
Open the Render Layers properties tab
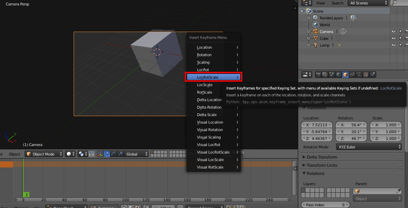point(325,75)
